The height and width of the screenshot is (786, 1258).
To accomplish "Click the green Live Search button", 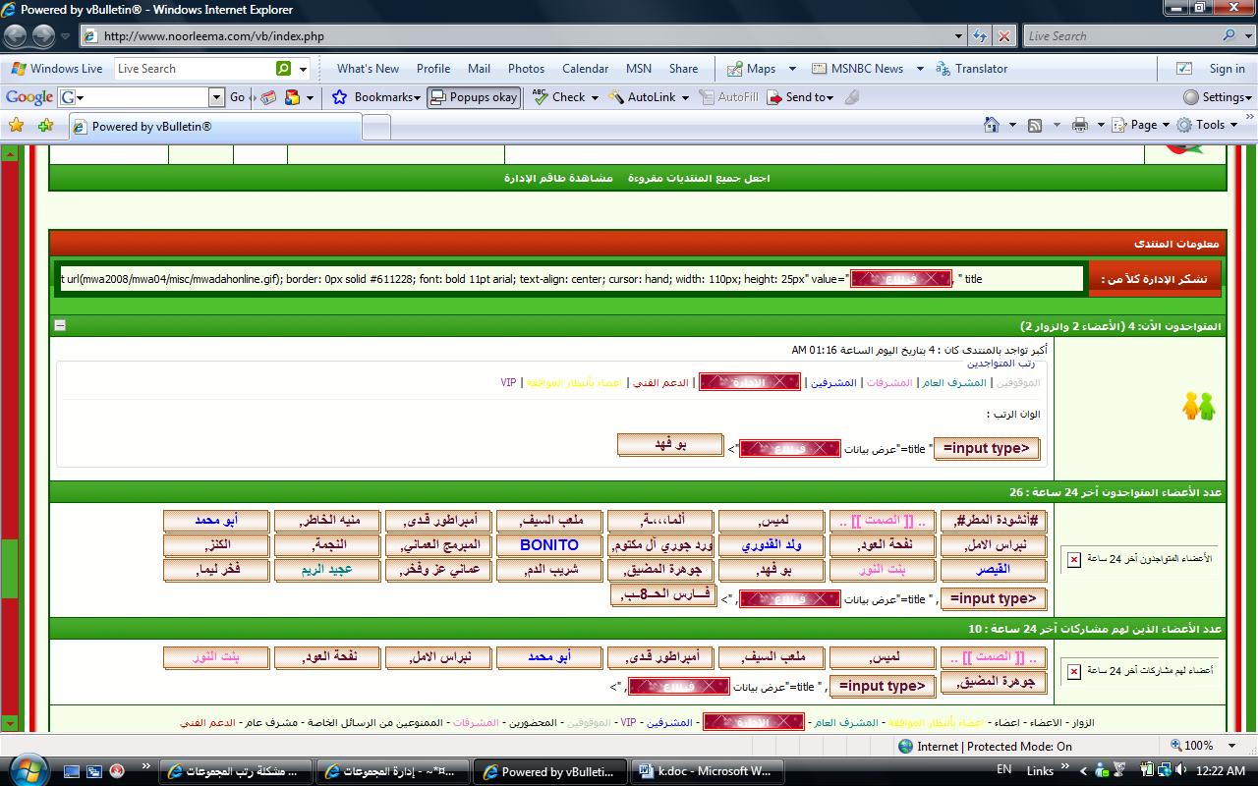I will 283,69.
